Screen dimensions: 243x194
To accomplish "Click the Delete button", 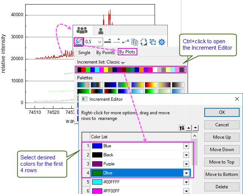I will [222, 187].
